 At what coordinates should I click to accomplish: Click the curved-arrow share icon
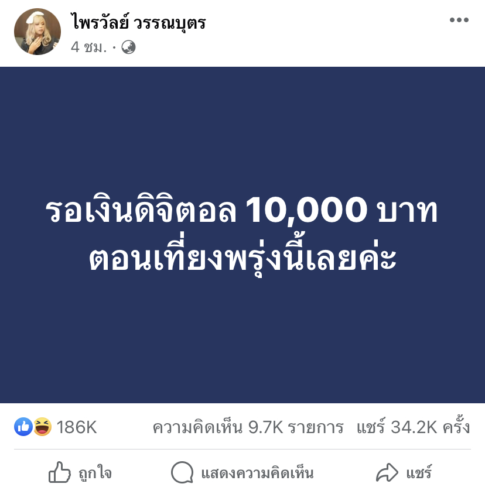point(387,472)
